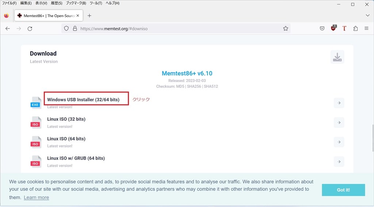Image resolution: width=374 pixels, height=207 pixels.
Task: Accept cookies with Got it! button
Action: [x=343, y=190]
